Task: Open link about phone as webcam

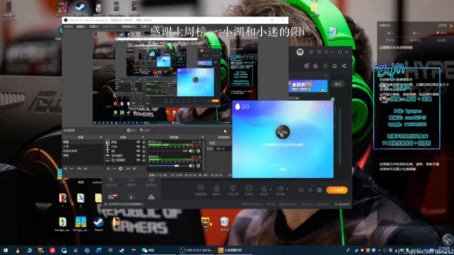Action: point(126,204)
